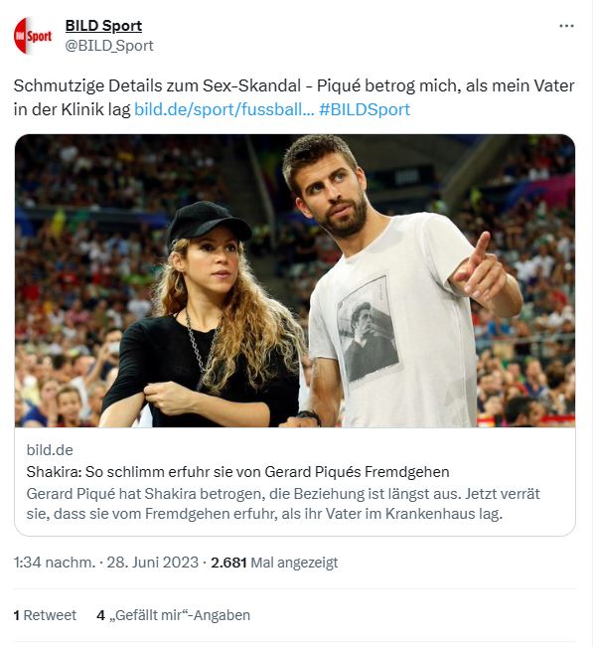Click the bild.de source label in card
596x647 pixels.
(50, 450)
